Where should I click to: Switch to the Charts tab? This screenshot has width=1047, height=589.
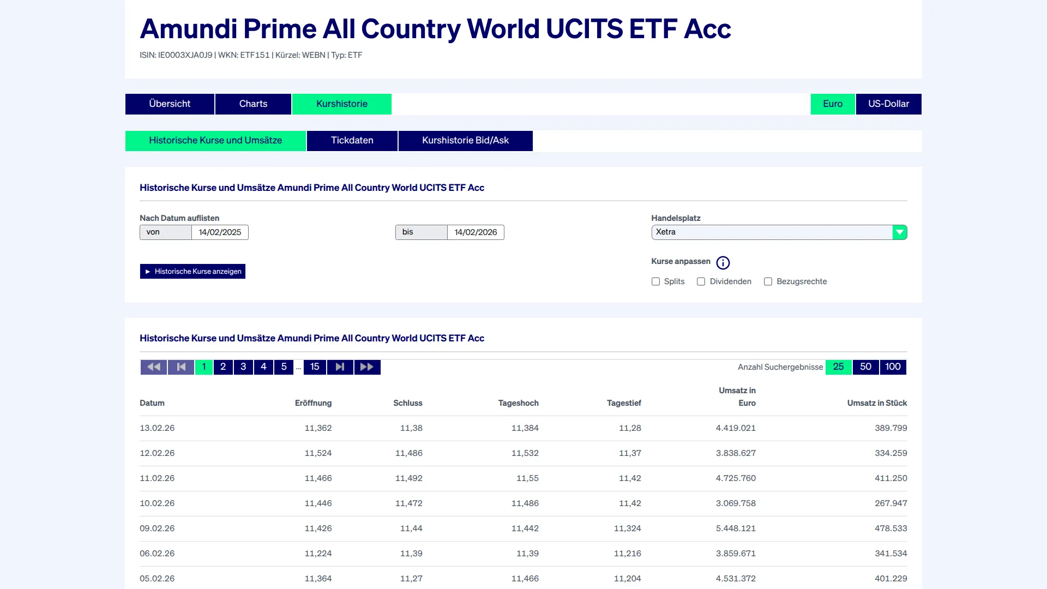pos(253,104)
